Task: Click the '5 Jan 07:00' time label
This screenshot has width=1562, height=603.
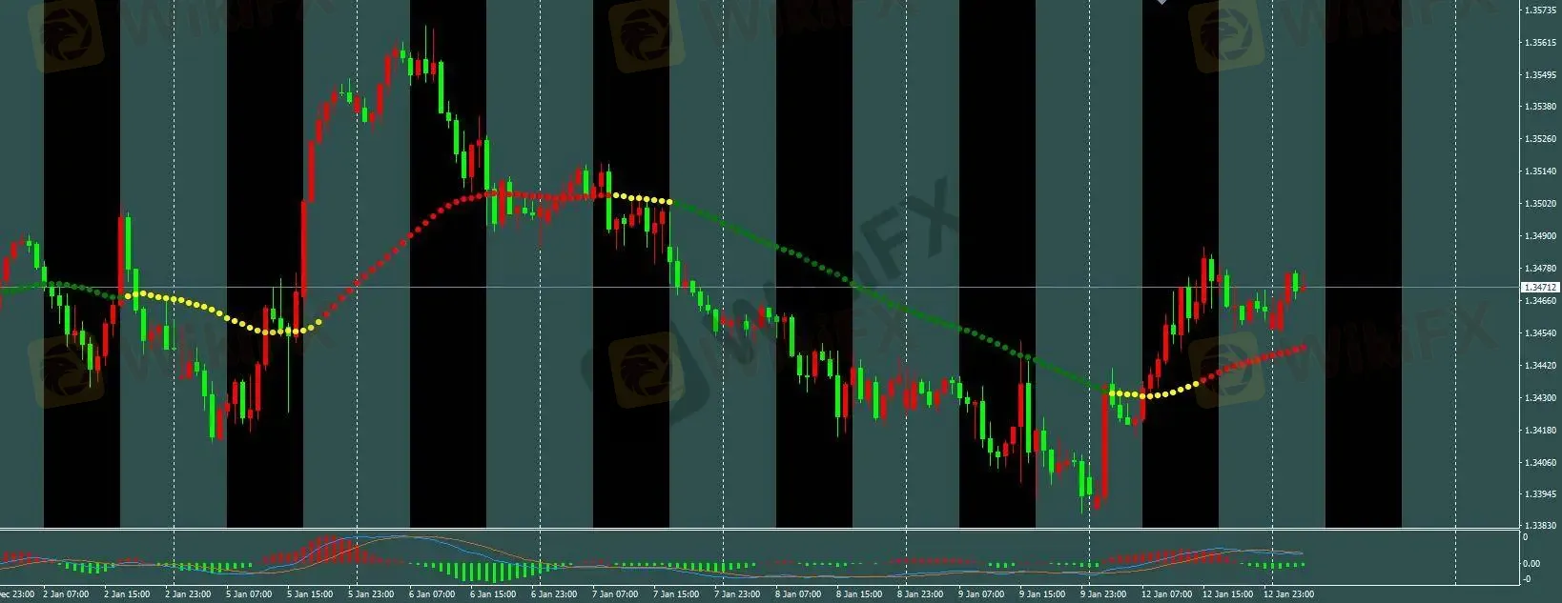Action: coord(250,594)
